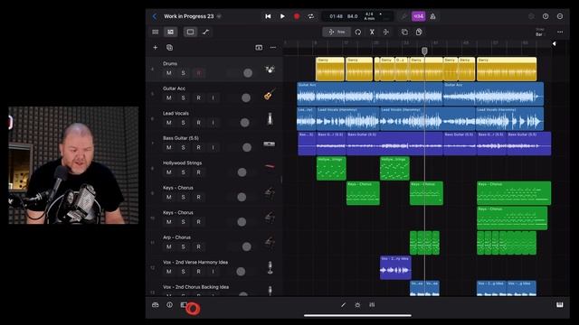Record-enable the Drums track

199,73
